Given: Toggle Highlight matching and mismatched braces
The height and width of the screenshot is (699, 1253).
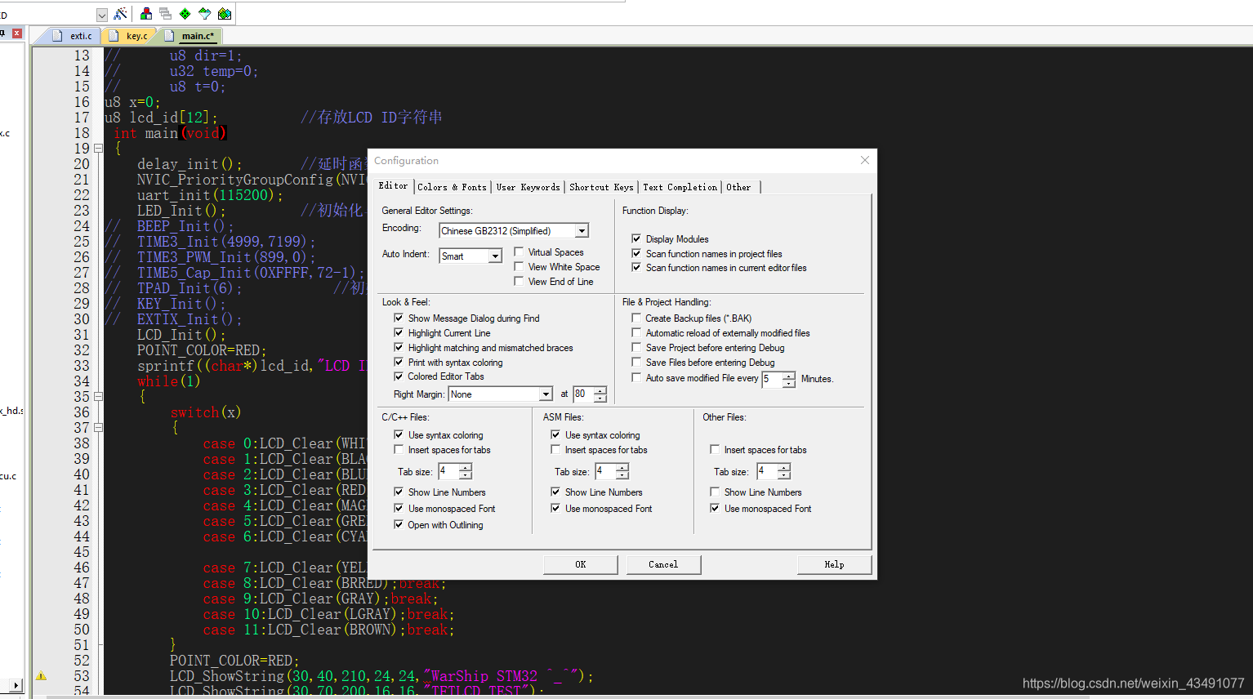Looking at the screenshot, I should point(399,347).
